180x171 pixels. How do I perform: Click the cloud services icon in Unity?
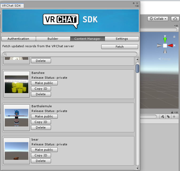[x=175, y=19]
